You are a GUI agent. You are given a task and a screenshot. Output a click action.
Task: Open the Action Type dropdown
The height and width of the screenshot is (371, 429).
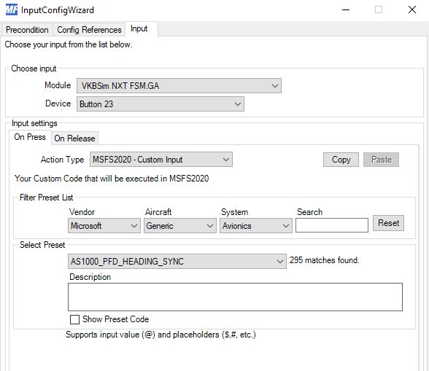161,160
